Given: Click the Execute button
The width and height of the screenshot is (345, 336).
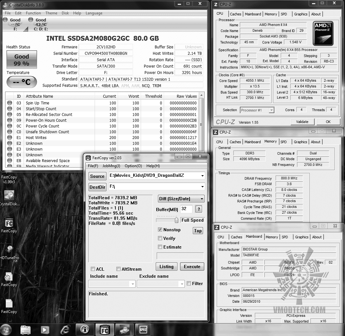Looking at the screenshot, I should click(x=192, y=266).
